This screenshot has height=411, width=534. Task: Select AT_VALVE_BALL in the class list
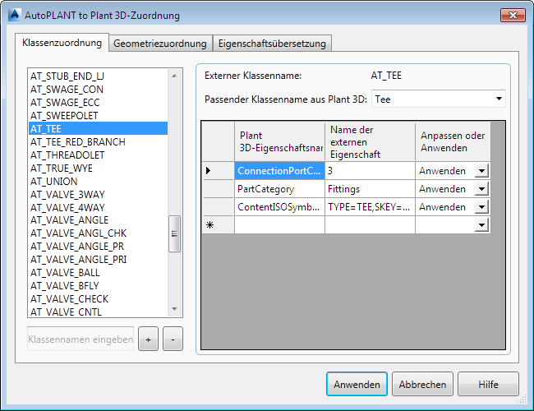click(98, 273)
